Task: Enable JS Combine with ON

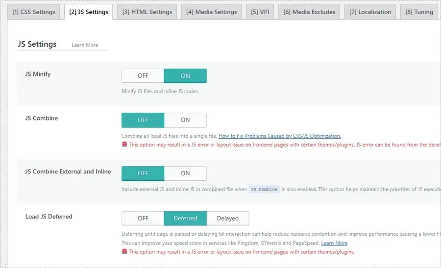Action: pos(185,120)
